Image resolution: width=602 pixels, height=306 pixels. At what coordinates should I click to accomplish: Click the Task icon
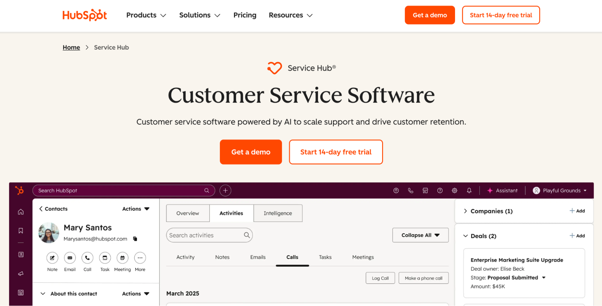(105, 258)
